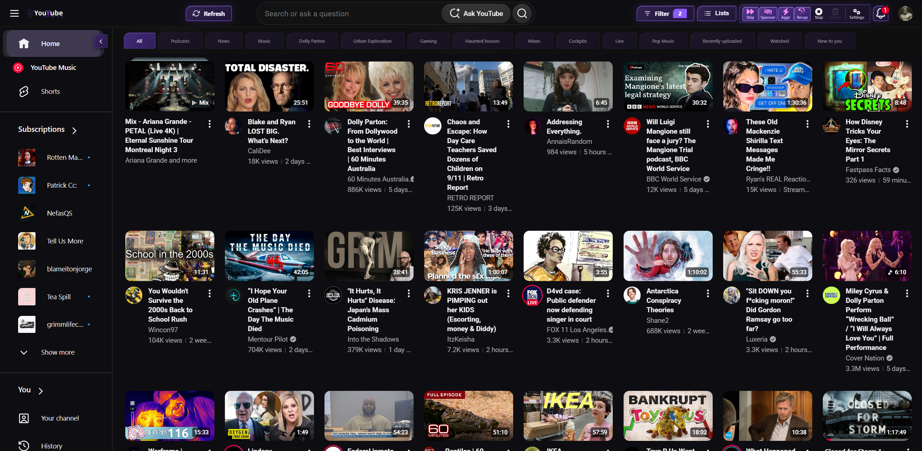Toggle the Recap skip button

(802, 14)
